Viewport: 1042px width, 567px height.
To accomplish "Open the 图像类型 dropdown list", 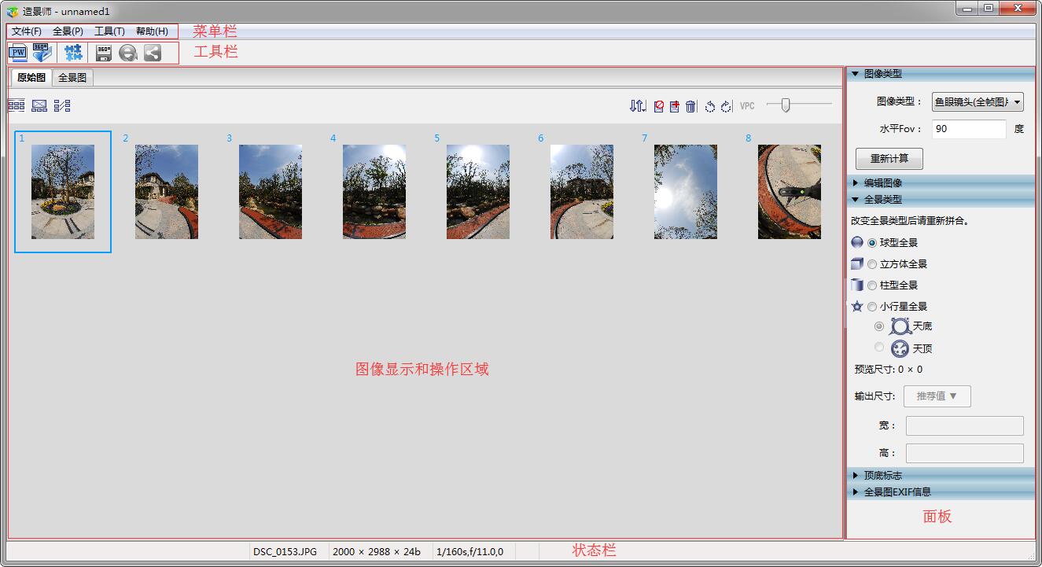I will click(x=978, y=101).
